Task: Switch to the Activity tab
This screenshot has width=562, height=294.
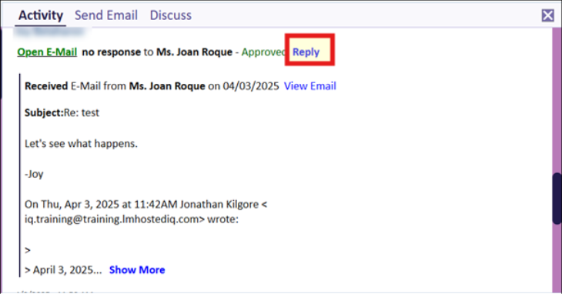Action: click(41, 15)
